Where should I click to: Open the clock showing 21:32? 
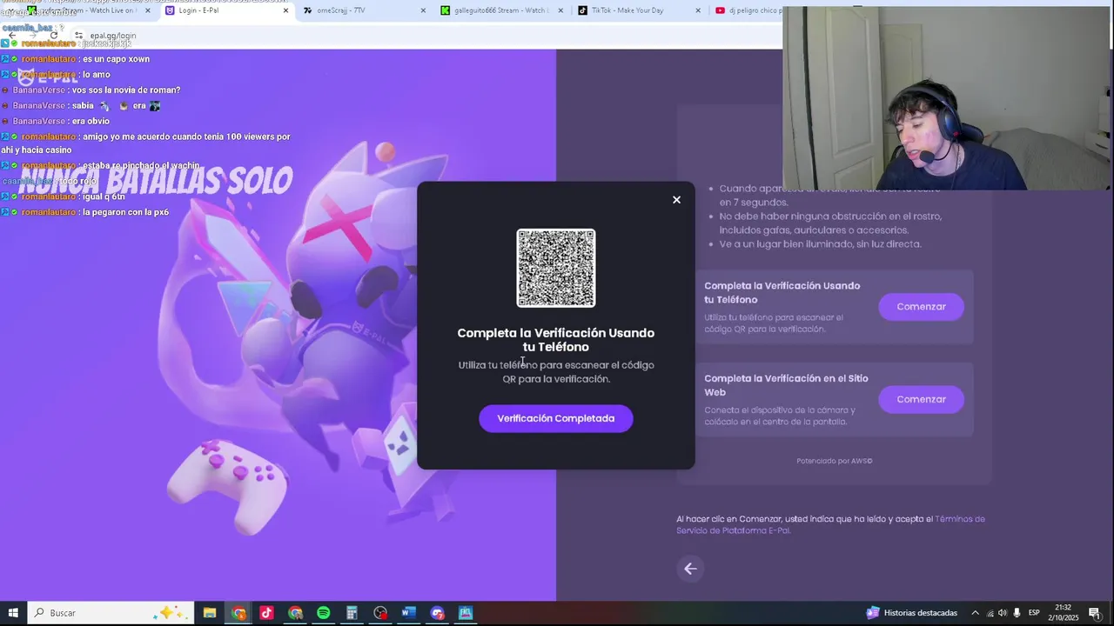coord(1063,613)
